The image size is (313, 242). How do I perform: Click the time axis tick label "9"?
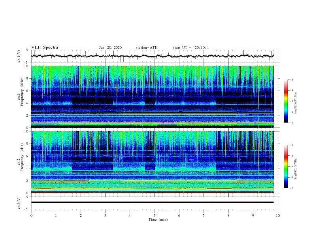point(253,216)
